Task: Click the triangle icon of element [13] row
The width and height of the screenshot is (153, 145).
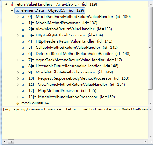Action: coord(23,97)
